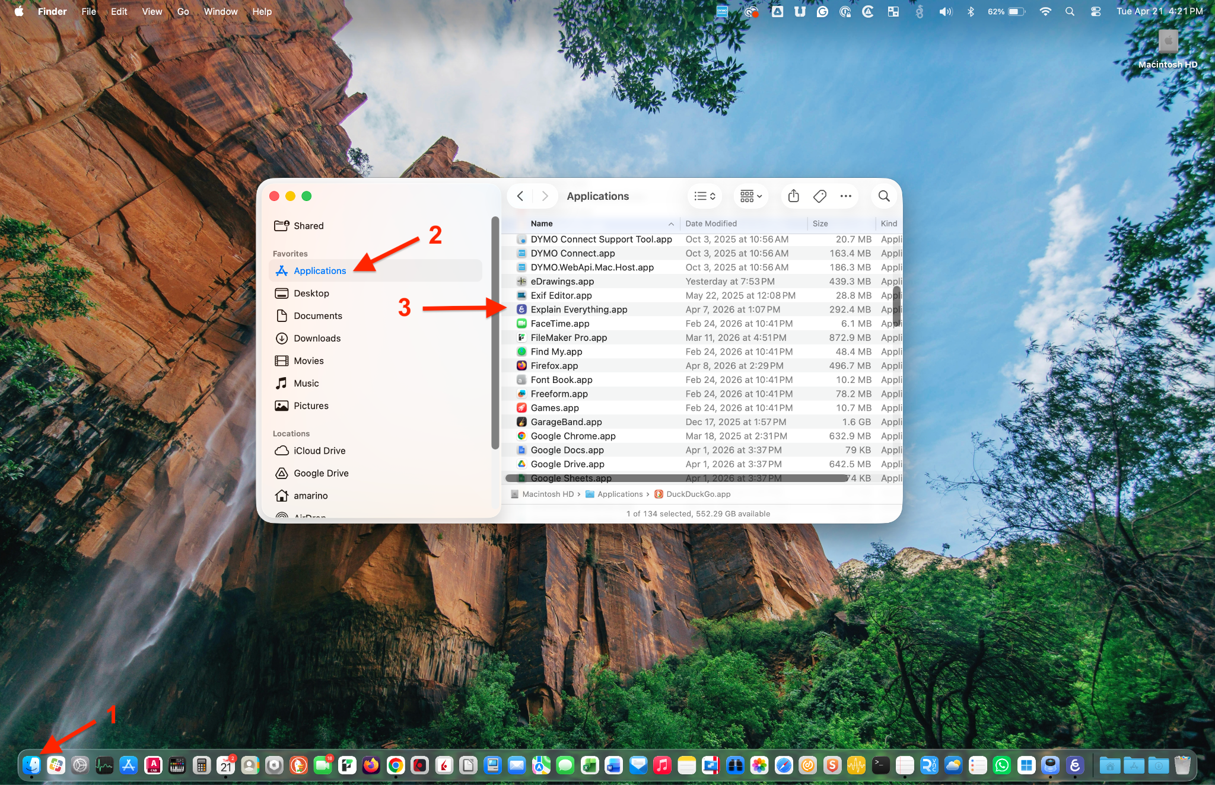This screenshot has height=785, width=1215.
Task: Open the Go menu in the menu bar
Action: pyautogui.click(x=183, y=11)
